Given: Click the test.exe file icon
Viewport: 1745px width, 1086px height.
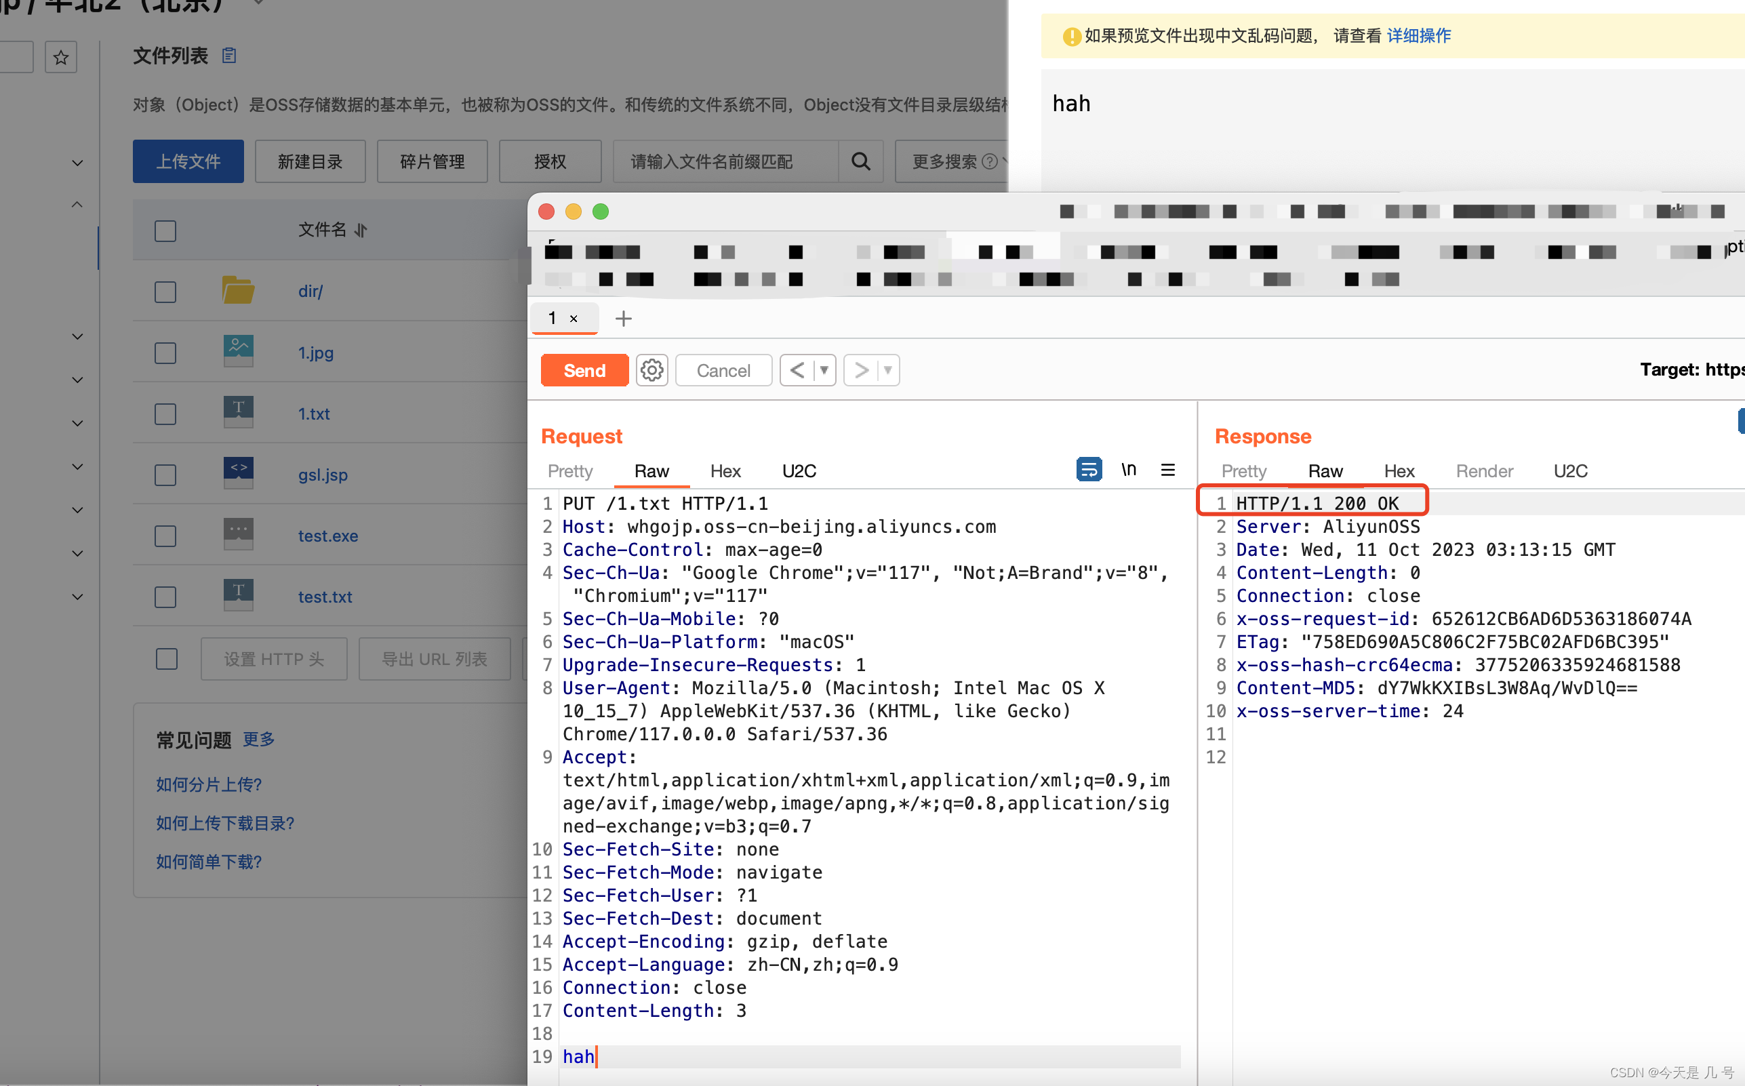Looking at the screenshot, I should coord(238,534).
